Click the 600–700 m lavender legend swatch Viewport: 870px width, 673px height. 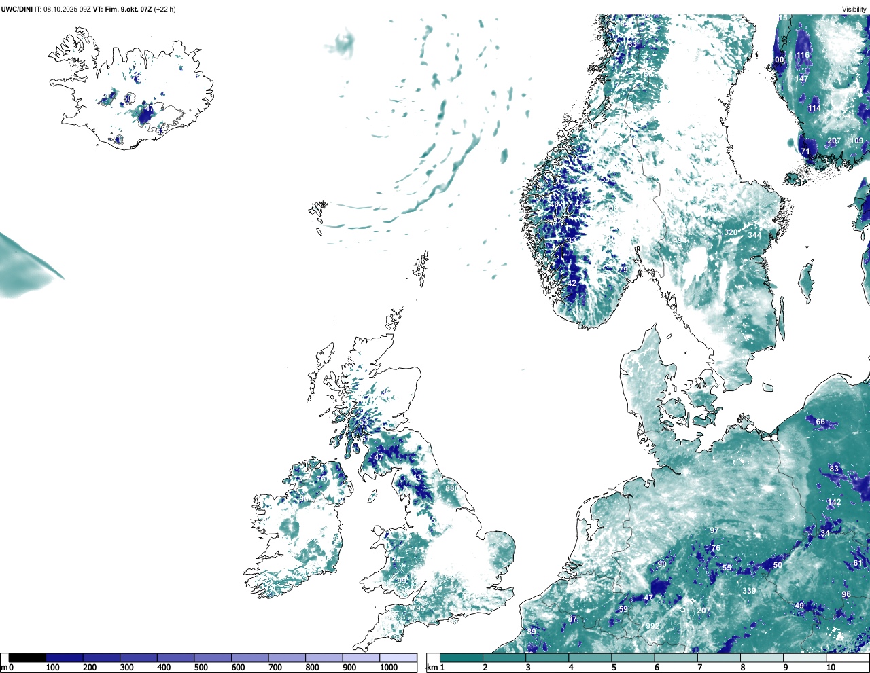coord(249,657)
